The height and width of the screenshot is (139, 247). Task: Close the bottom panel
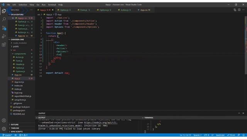click(243, 113)
